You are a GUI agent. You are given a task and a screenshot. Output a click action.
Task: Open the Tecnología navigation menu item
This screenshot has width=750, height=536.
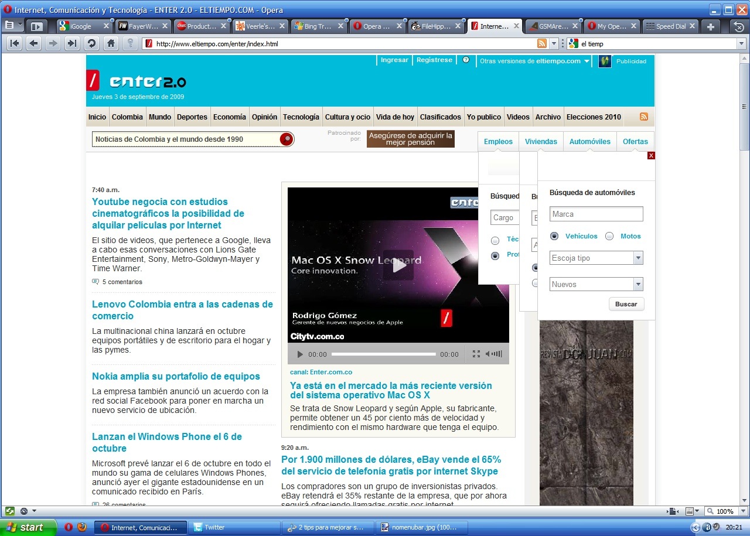(301, 117)
